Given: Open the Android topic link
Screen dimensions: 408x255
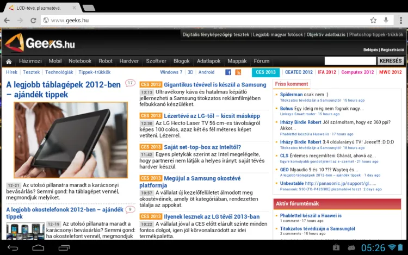Looking at the screenshot, I should click(x=206, y=72).
